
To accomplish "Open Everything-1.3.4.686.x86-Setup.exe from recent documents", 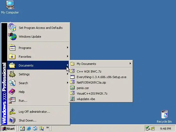I will coord(101,77).
